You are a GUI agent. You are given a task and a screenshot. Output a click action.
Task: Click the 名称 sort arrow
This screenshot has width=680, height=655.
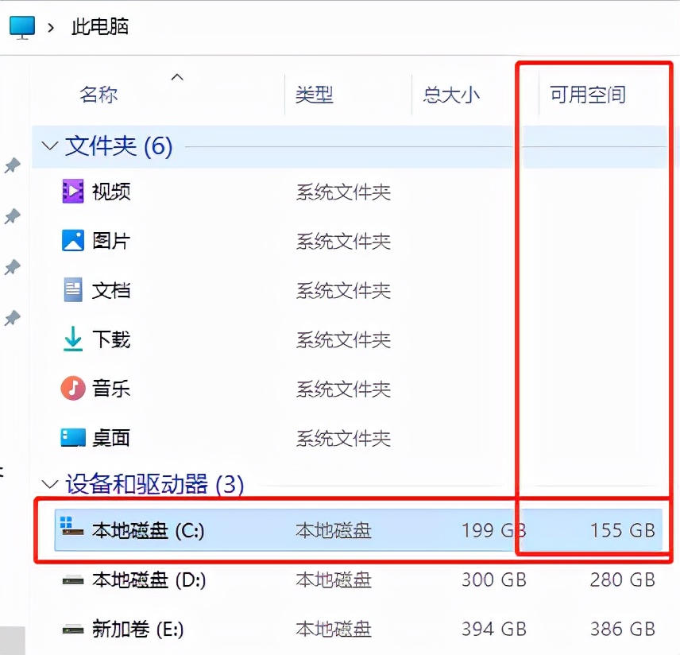tap(177, 77)
